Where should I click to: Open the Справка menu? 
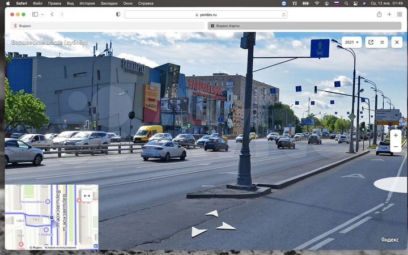(x=146, y=3)
